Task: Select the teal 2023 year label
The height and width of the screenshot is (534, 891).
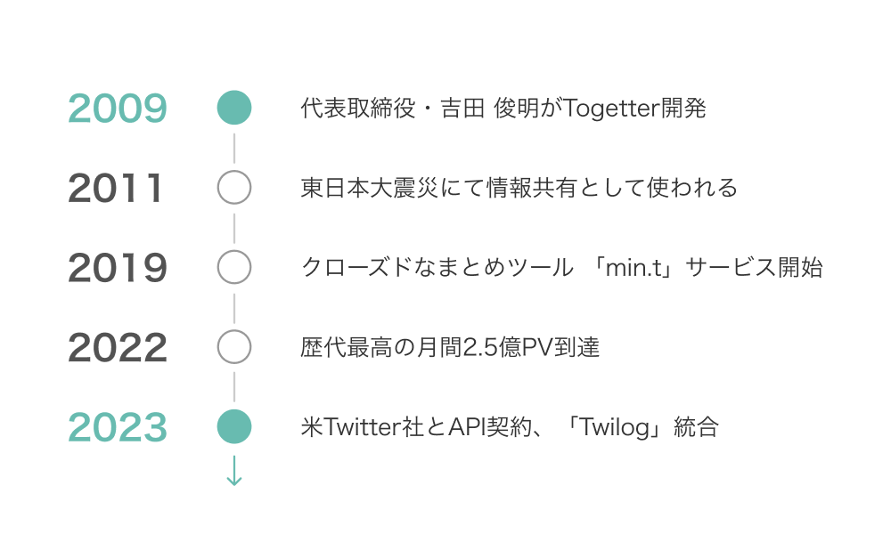Action: (x=118, y=427)
